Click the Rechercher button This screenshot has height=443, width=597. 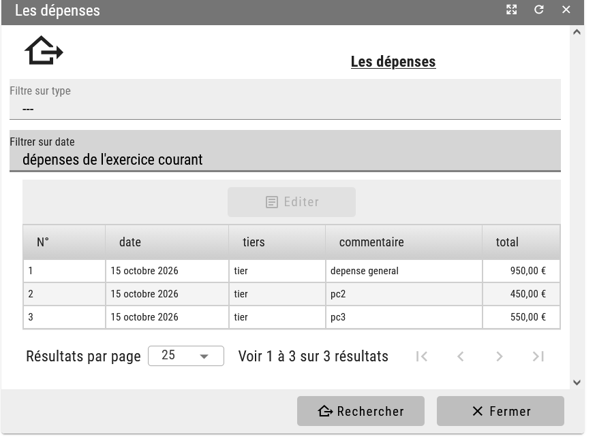(361, 411)
